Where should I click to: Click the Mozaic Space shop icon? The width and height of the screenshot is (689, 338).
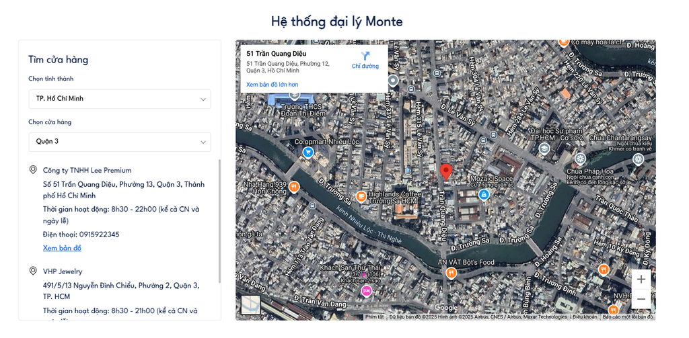[x=484, y=194]
